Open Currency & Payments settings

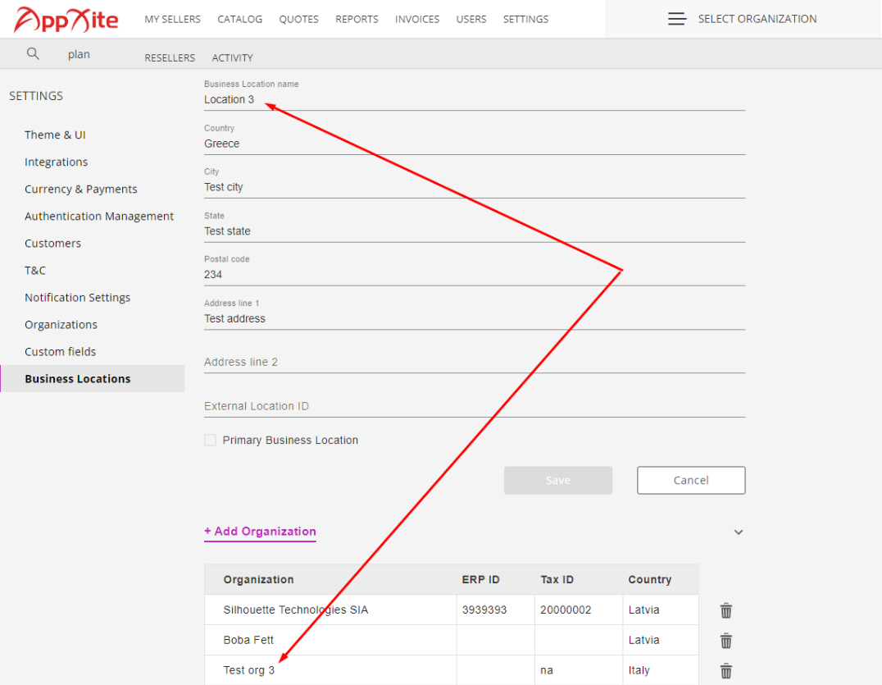pyautogui.click(x=81, y=190)
